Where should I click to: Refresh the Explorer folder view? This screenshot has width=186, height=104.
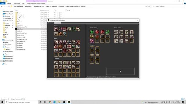pos(149,6)
